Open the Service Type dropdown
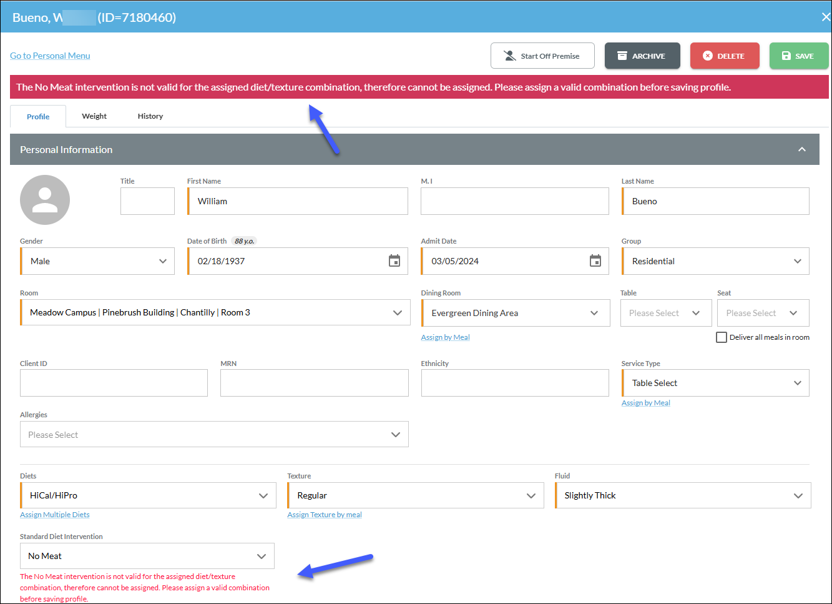Image resolution: width=832 pixels, height=604 pixels. 715,383
